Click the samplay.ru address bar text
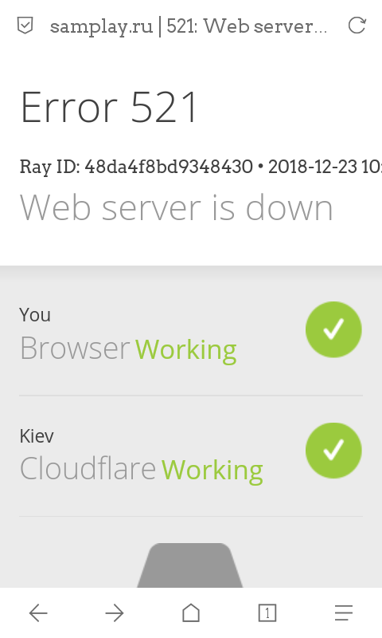This screenshot has width=382, height=638. coord(189,26)
